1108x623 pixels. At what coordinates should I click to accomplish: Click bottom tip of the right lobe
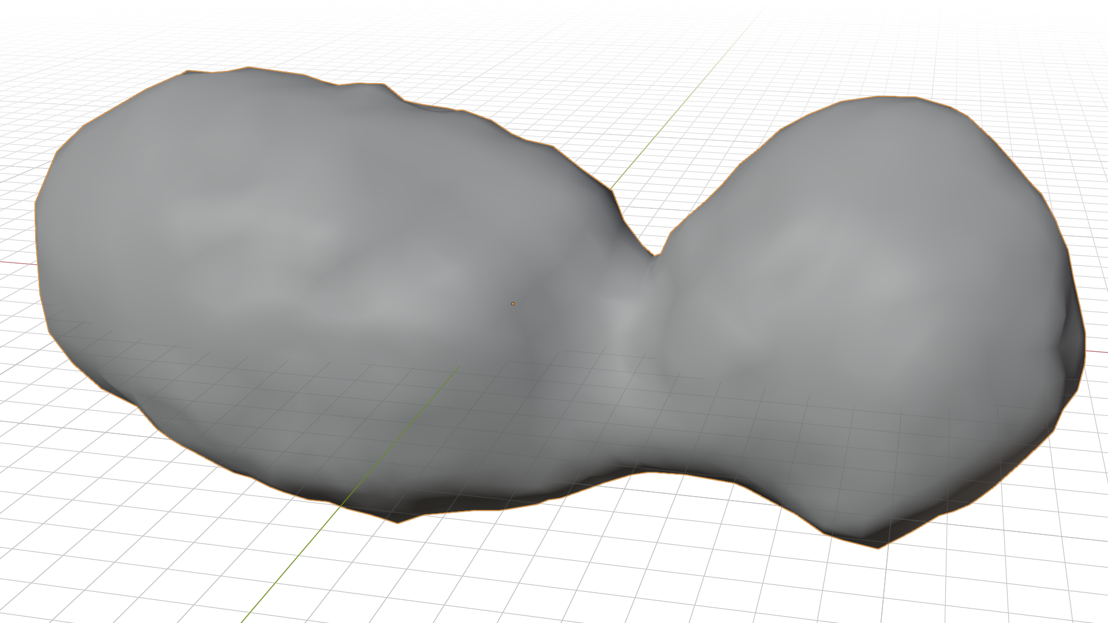[877, 545]
